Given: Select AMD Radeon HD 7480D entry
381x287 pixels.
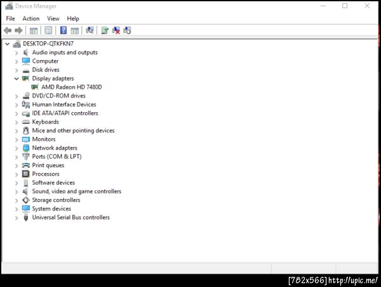Looking at the screenshot, I should 71,87.
